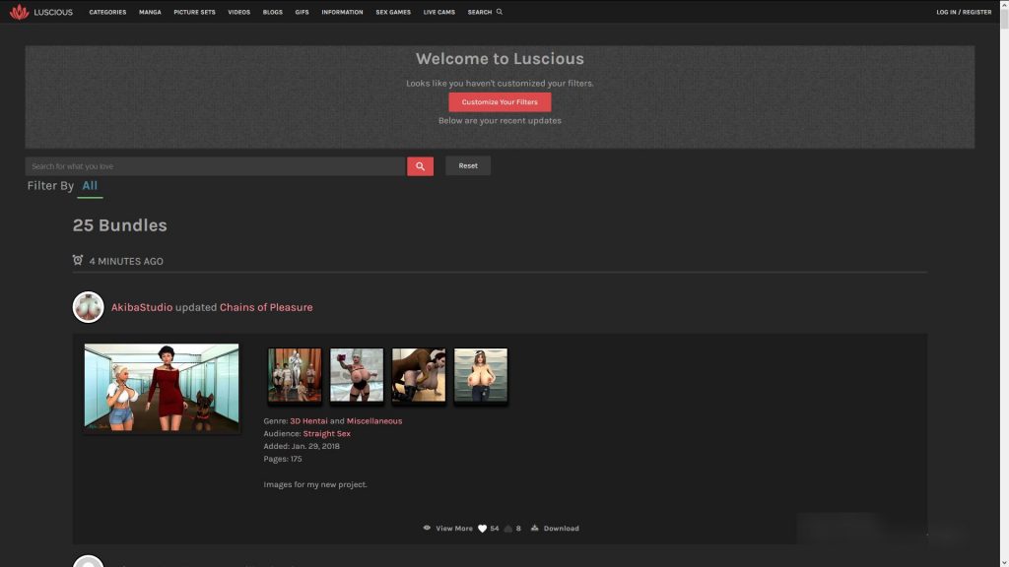Click the '4 MINUTES AGO' timestamp

pyautogui.click(x=126, y=261)
